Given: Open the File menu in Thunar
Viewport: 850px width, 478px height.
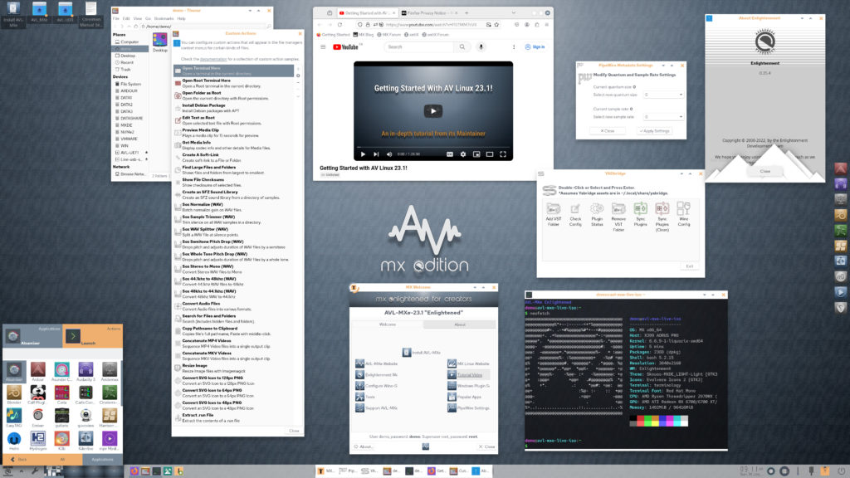Looking at the screenshot, I should (x=115, y=18).
